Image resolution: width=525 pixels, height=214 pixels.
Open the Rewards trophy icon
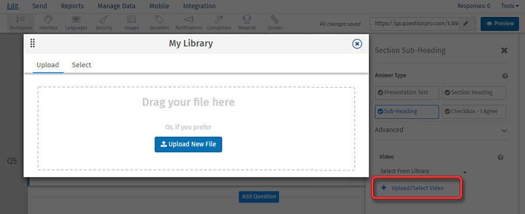tap(247, 23)
